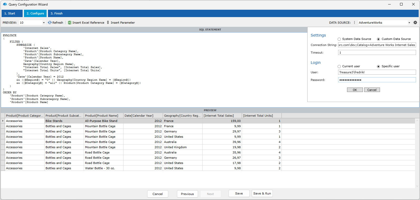Image resolution: width=420 pixels, height=200 pixels.
Task: Select the All-Purpose Bike Stand cell
Action: tap(104, 121)
